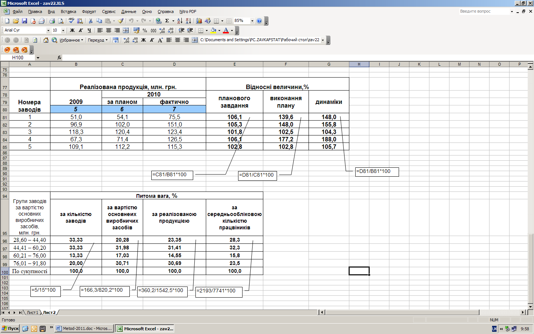Expand the Переход menu
Viewport: 534px width, 334px height.
(98, 40)
